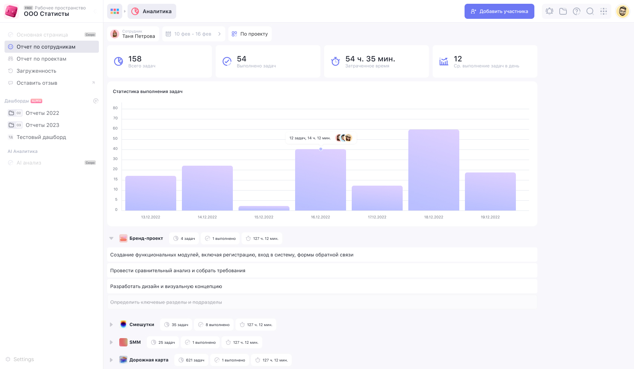Click the Добавить участника button

[499, 11]
